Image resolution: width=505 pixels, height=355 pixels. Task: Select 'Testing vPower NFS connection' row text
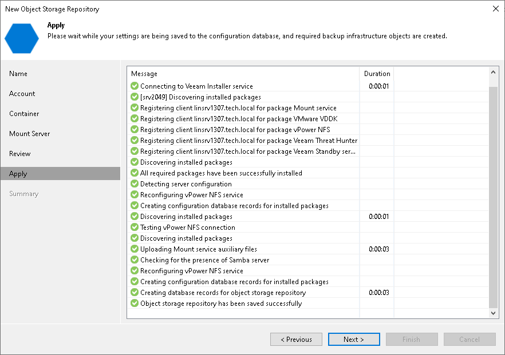pyautogui.click(x=188, y=228)
